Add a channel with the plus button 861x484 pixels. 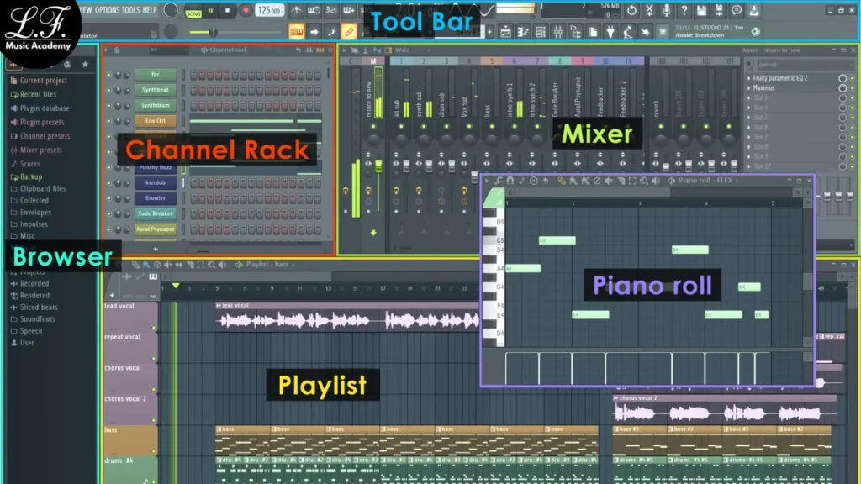tap(155, 250)
